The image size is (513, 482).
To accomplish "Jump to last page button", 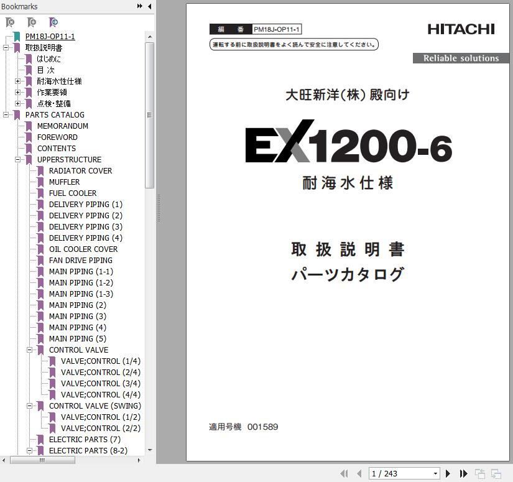I will 463,473.
